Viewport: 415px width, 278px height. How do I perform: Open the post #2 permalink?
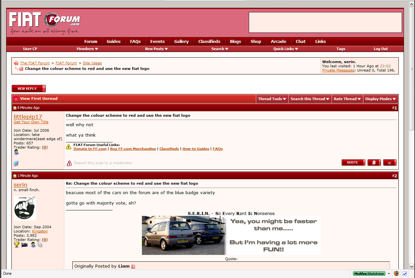point(396,176)
